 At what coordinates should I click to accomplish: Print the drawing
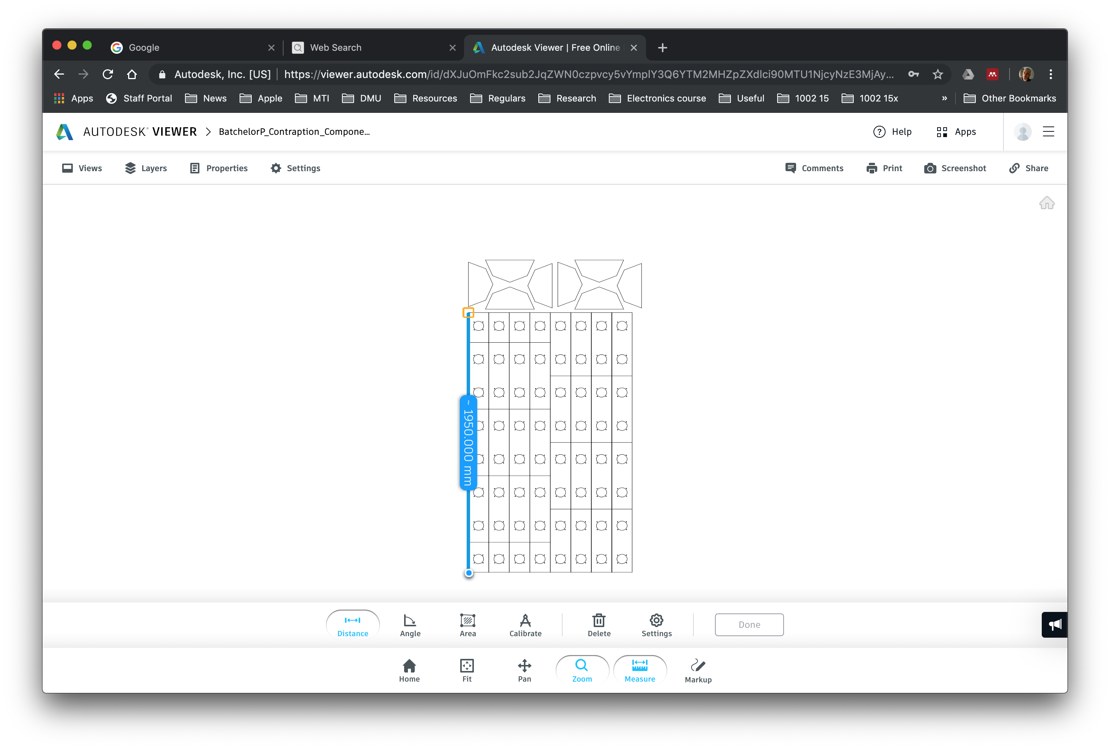click(884, 168)
